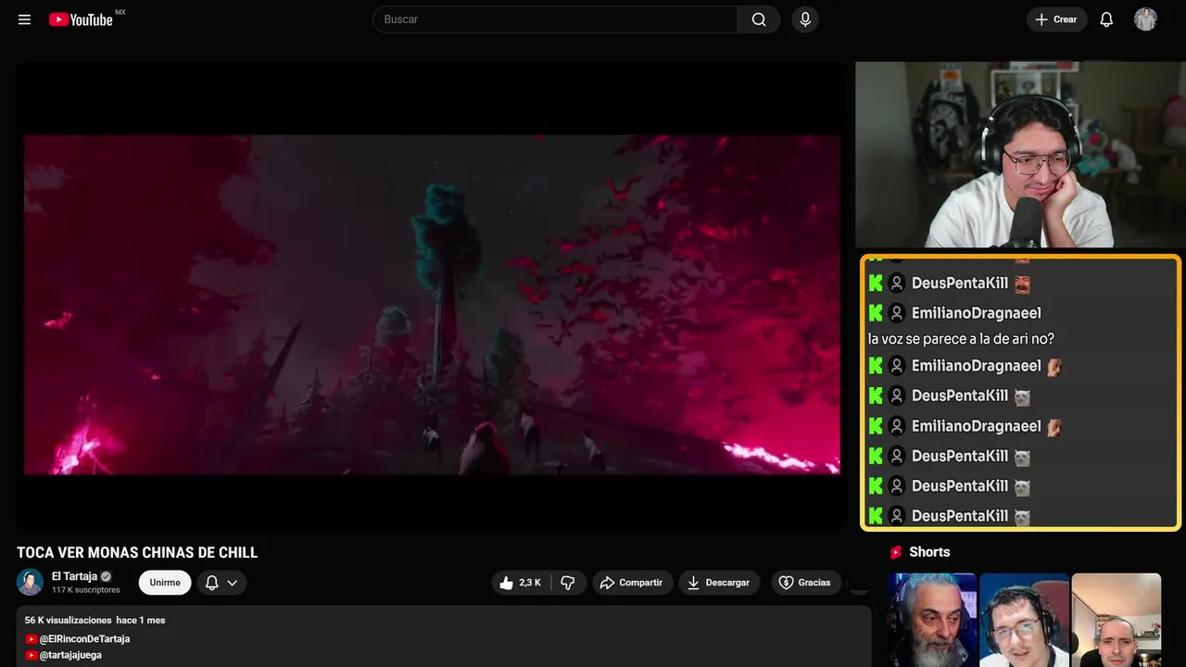Open the Short with the grey-bearded man
This screenshot has height=667, width=1186.
point(932,620)
